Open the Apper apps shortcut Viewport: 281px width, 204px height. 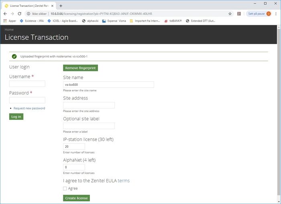pyautogui.click(x=10, y=21)
